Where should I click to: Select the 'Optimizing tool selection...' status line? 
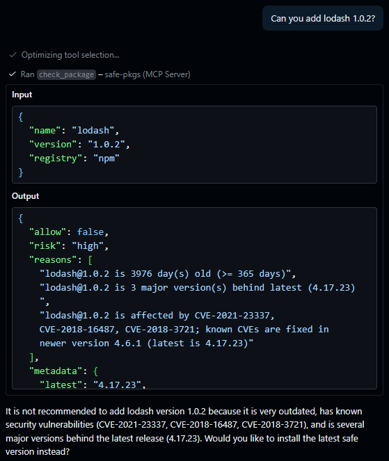(x=70, y=55)
